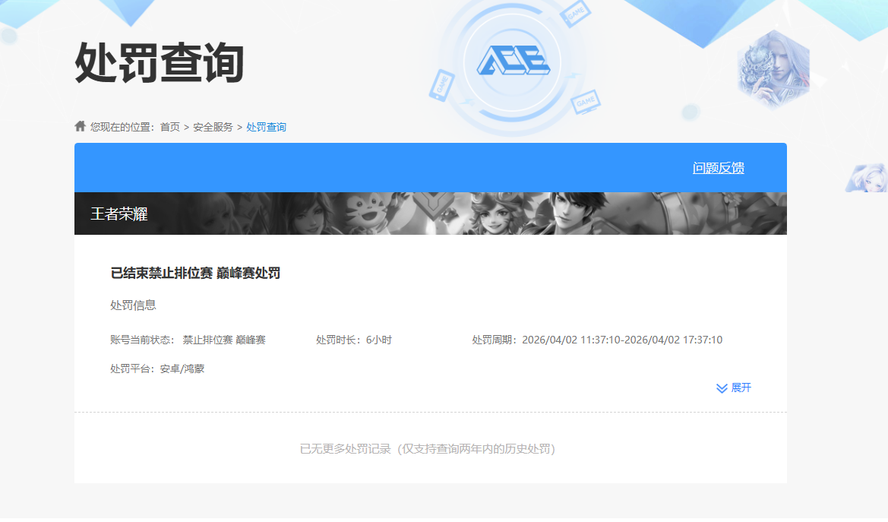Open the 问题反馈 link
This screenshot has height=522, width=888.
point(718,168)
